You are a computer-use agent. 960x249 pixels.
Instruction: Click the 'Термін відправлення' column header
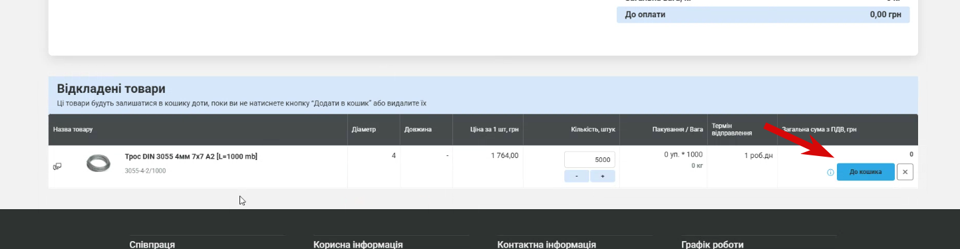coord(732,129)
